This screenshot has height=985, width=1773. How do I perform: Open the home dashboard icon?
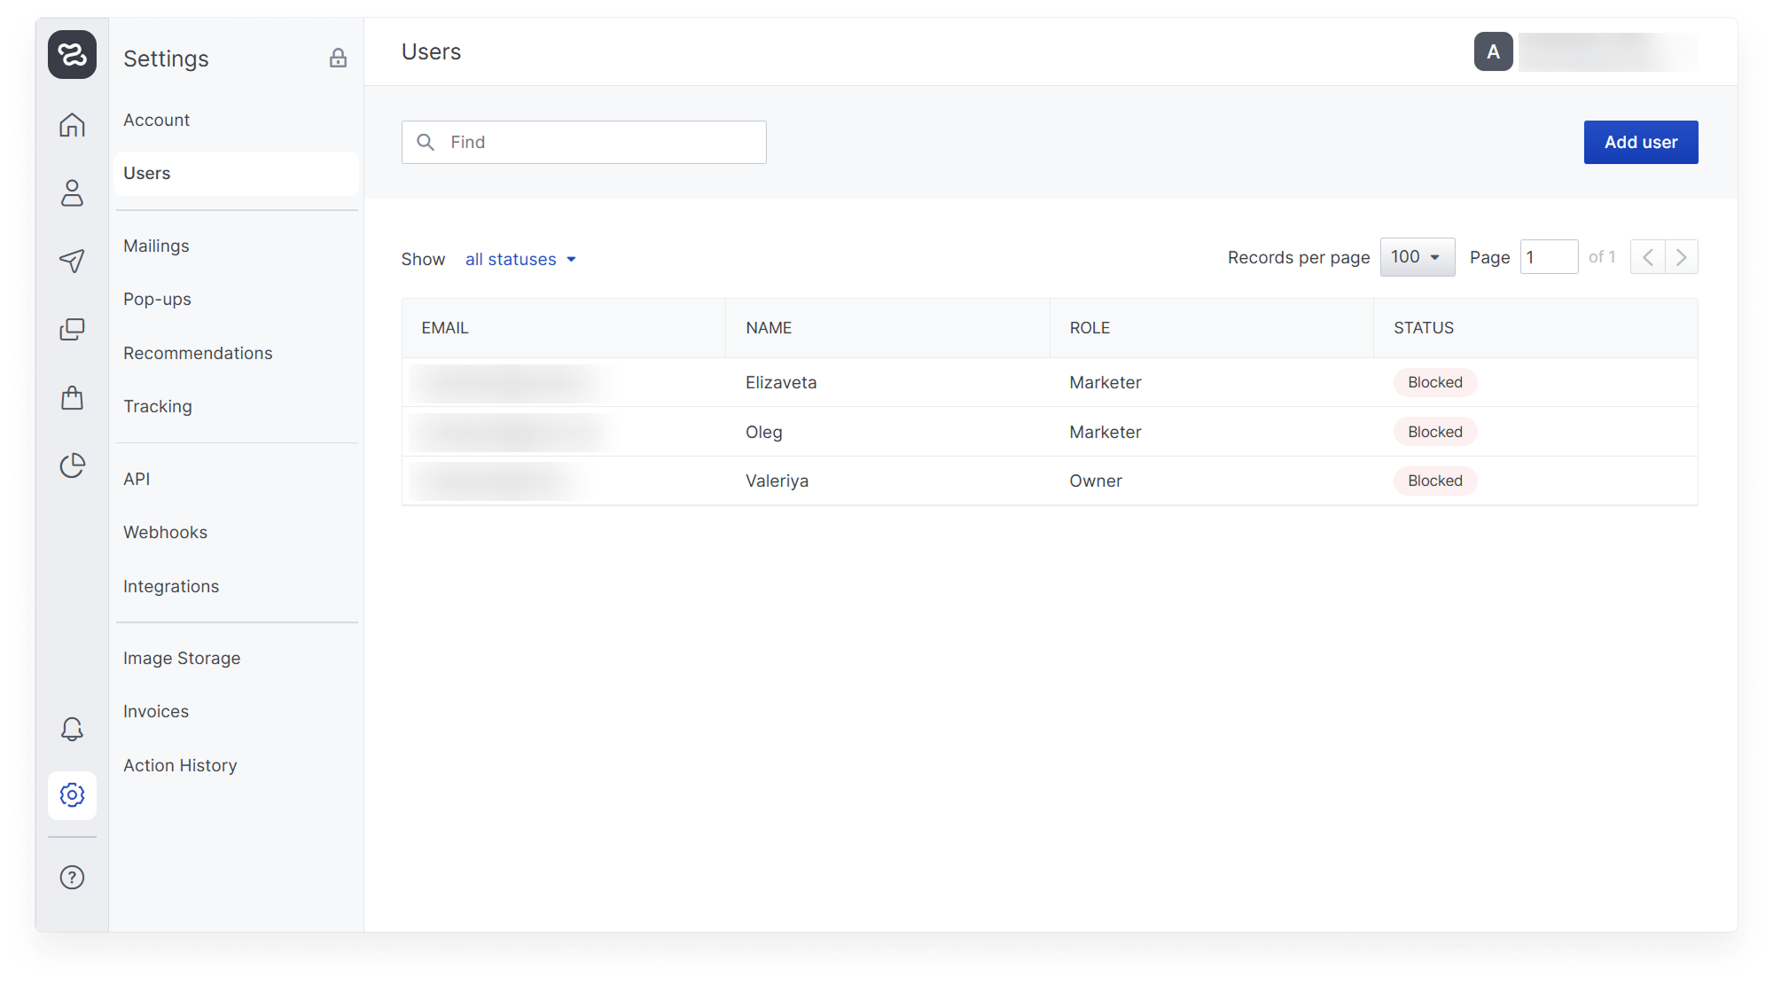(x=72, y=125)
